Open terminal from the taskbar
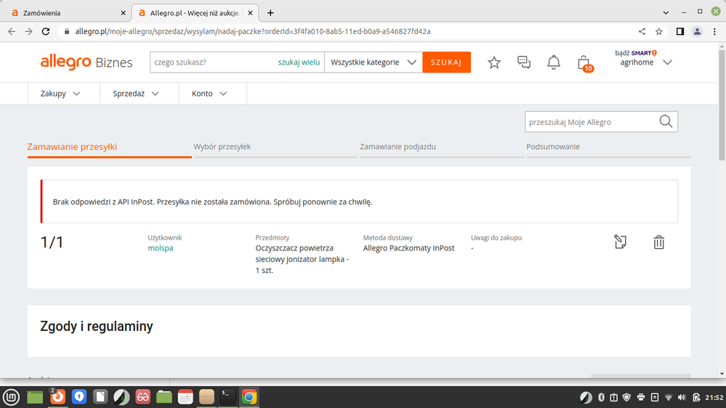Screen dimensions: 726x408 tap(227, 397)
